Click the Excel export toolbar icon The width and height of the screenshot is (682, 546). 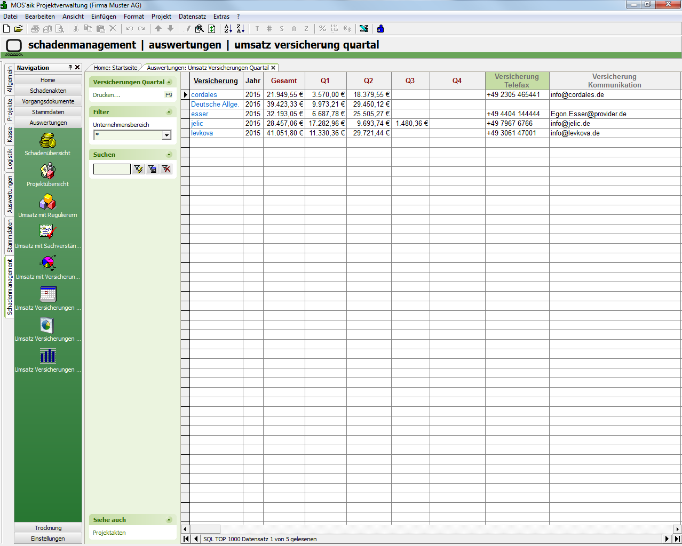[364, 29]
